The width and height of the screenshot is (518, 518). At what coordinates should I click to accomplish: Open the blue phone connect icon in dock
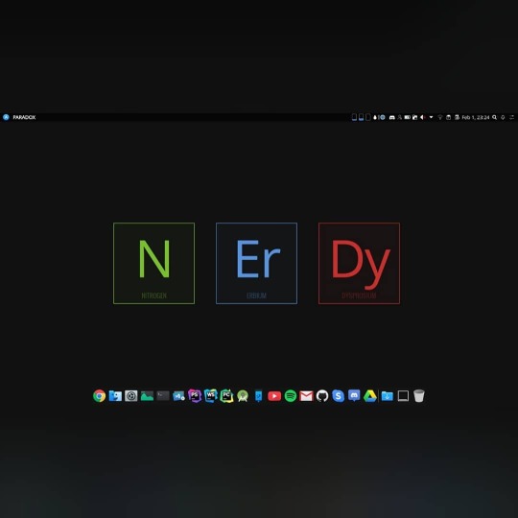click(x=259, y=396)
